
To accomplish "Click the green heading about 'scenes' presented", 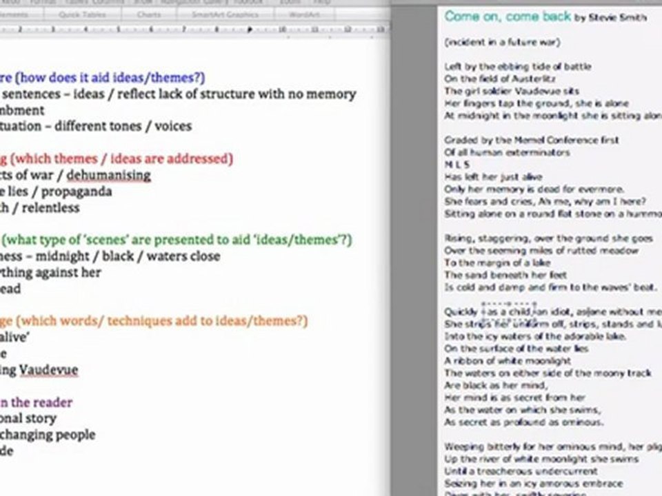I will (177, 240).
